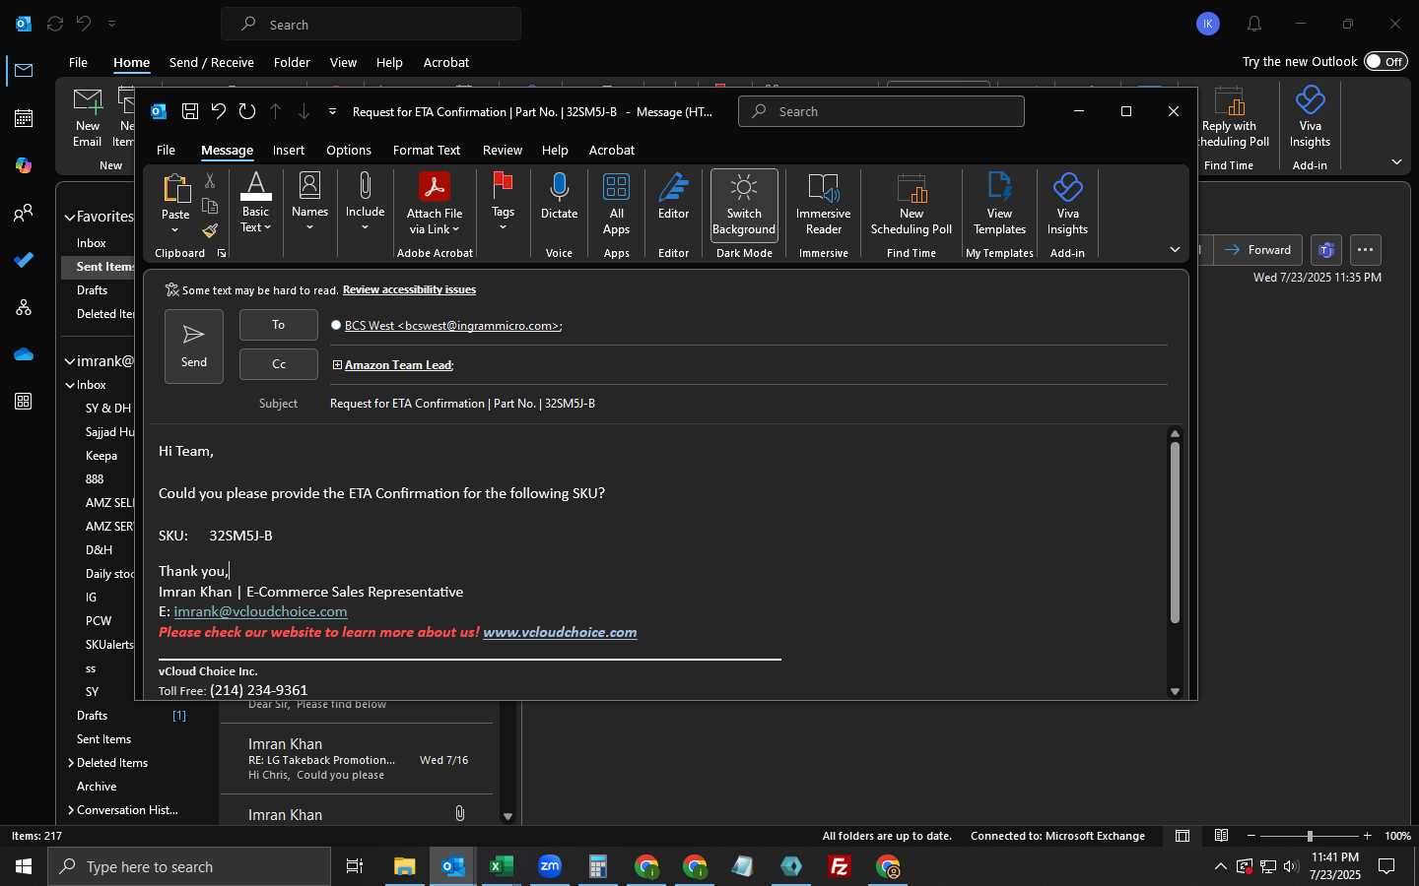Open the www.vcloudchoice.com website link
Viewport: 1419px width, 886px height.
(560, 632)
